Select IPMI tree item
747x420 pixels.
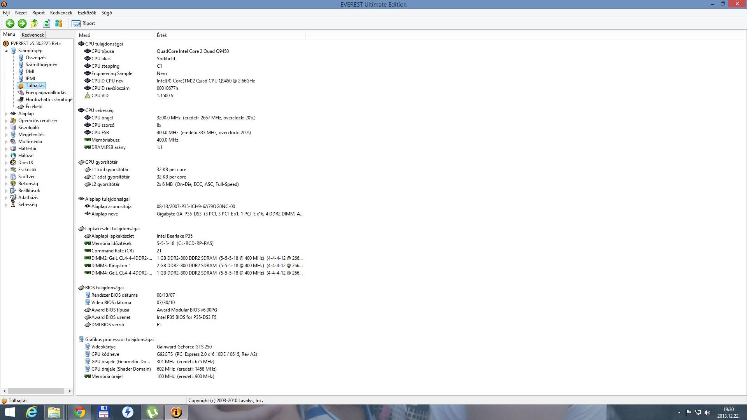click(30, 79)
